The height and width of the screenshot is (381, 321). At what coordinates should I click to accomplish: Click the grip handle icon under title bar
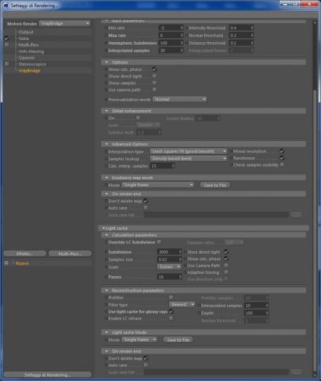tap(7, 14)
